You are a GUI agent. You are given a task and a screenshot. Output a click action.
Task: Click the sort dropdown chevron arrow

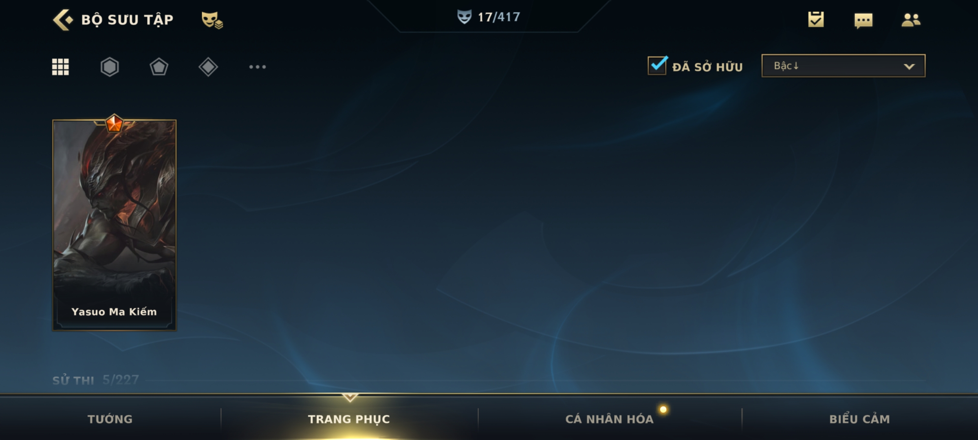(909, 66)
